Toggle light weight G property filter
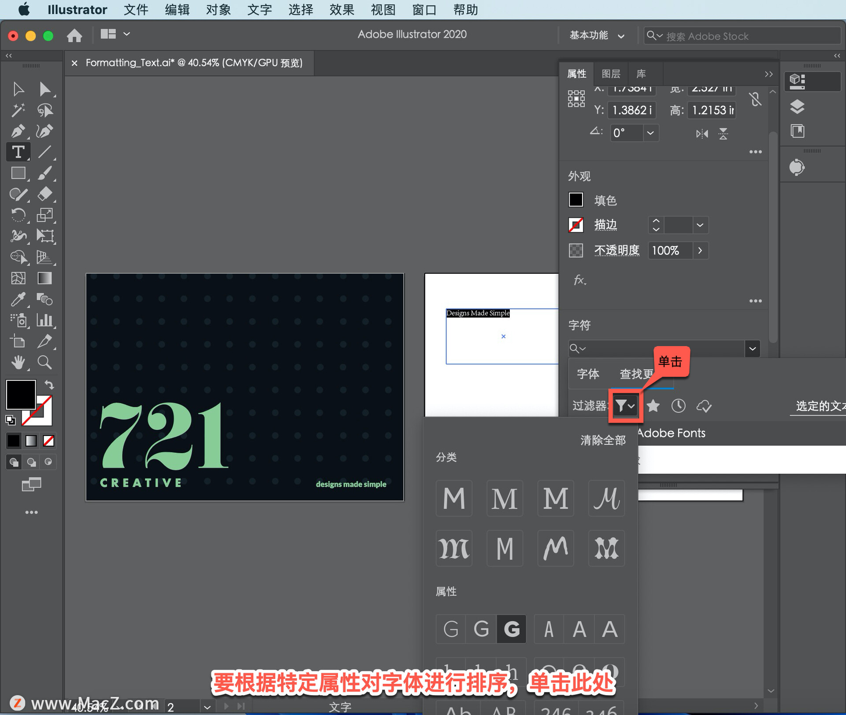846x715 pixels. tap(451, 629)
